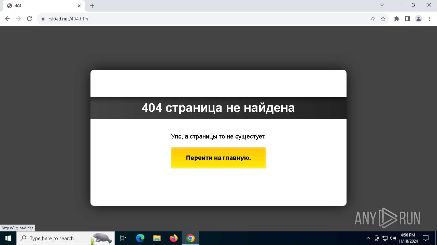This screenshot has width=437, height=245.
Task: Launch Firefox from the taskbar
Action: click(x=174, y=238)
